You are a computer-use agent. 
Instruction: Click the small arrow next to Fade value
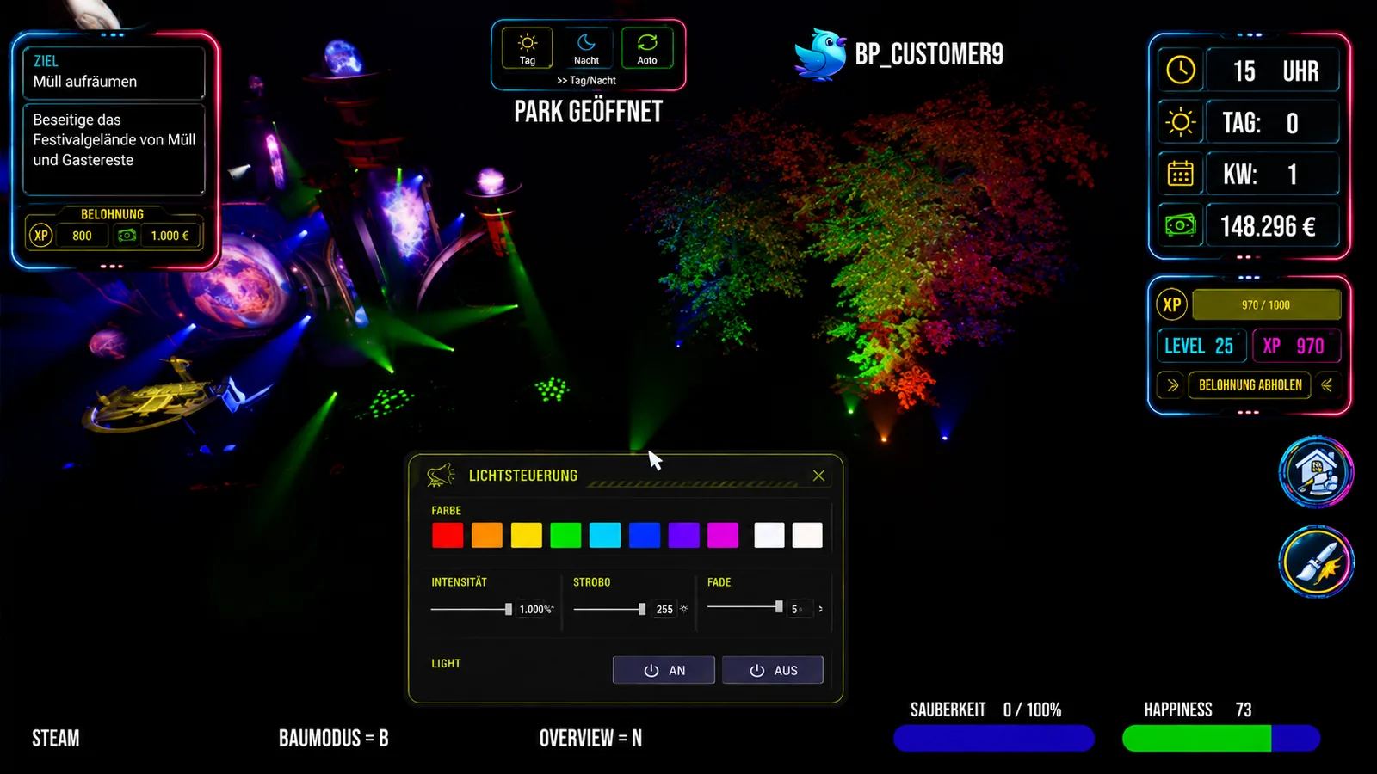pos(820,609)
